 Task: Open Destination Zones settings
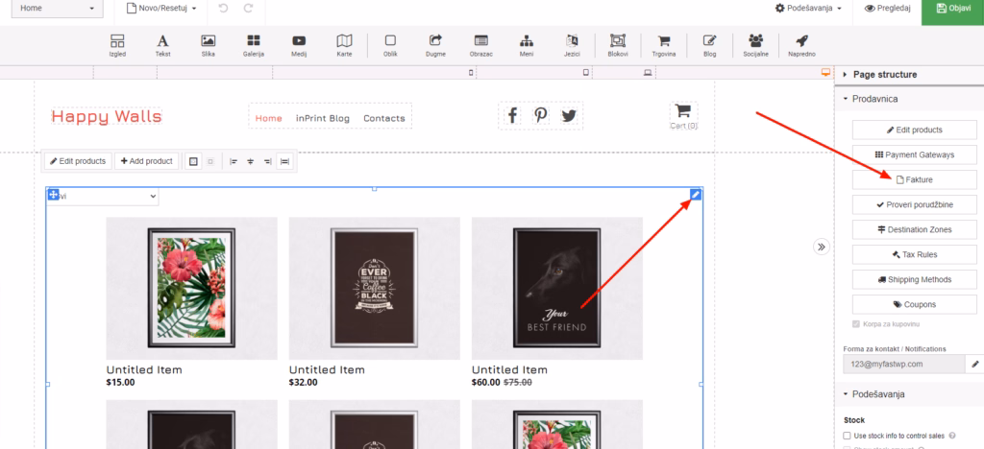coord(915,230)
